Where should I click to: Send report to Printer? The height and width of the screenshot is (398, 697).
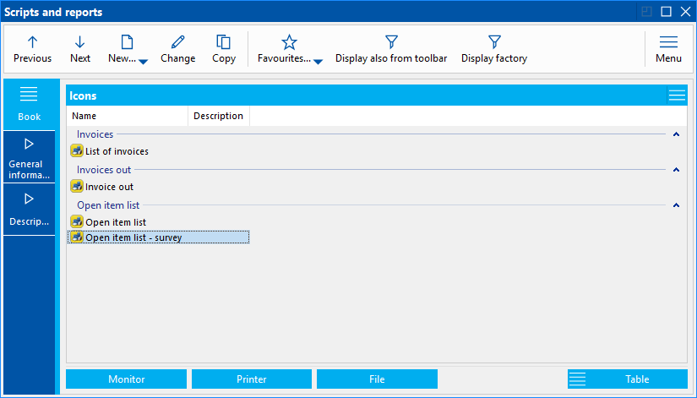[x=252, y=379]
